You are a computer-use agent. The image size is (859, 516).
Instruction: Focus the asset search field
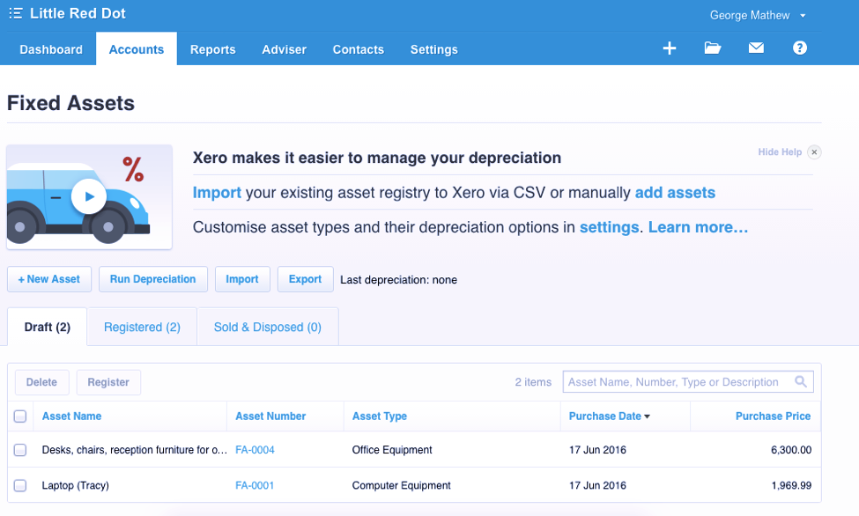click(688, 382)
